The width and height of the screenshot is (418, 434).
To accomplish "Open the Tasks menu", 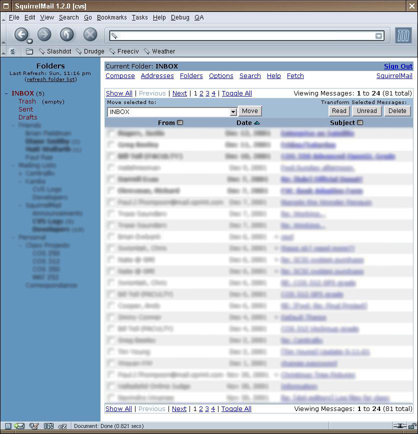I will click(x=139, y=17).
